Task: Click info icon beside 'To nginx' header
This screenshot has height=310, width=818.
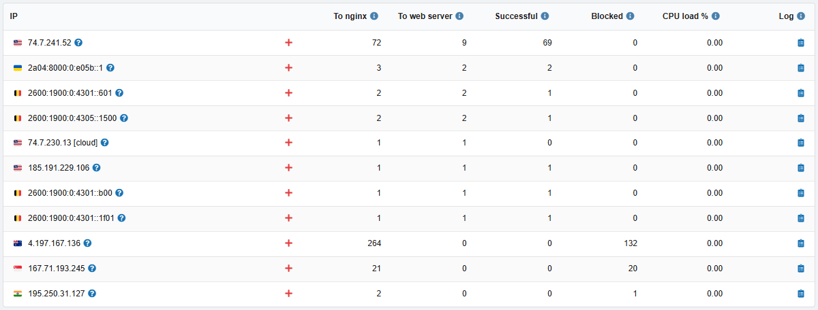Action: point(374,16)
